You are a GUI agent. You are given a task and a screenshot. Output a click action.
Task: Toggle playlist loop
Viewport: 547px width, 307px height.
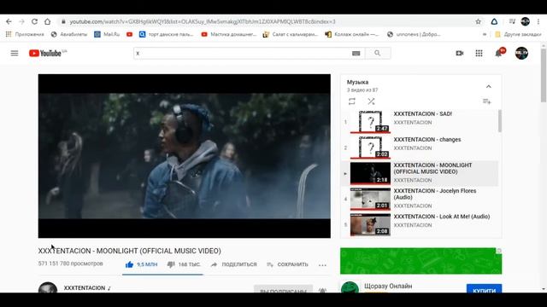(x=351, y=101)
